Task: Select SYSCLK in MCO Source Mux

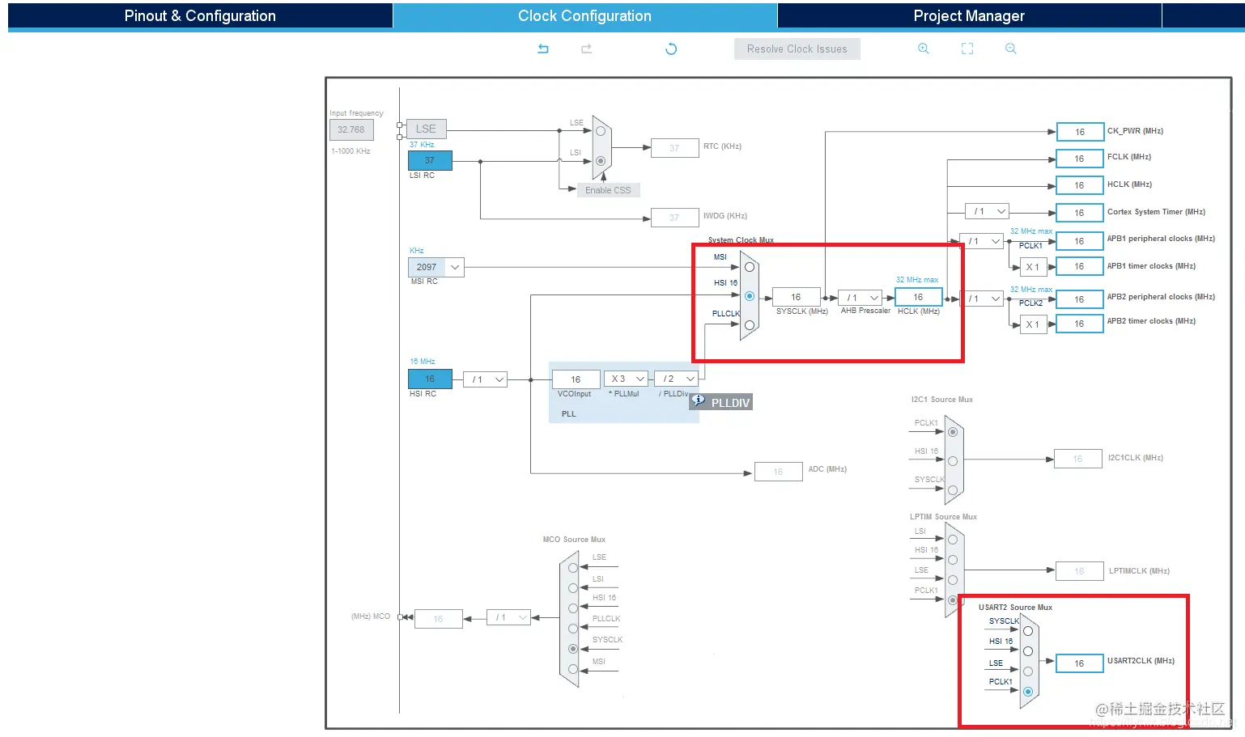Action: pyautogui.click(x=573, y=649)
